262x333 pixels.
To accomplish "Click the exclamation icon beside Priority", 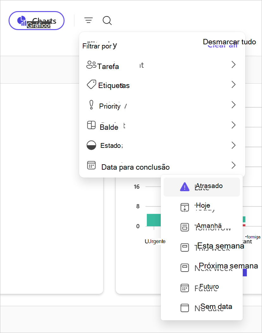I will pos(91,105).
